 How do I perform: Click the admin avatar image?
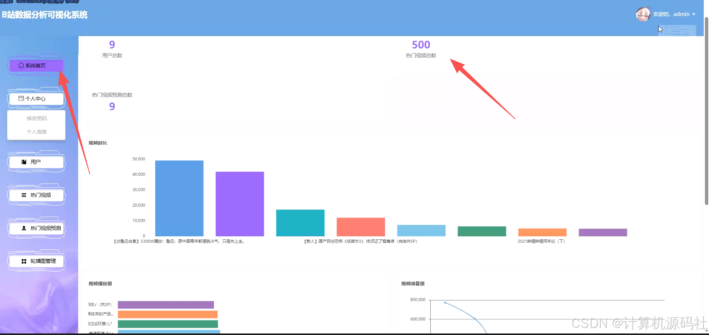click(643, 14)
